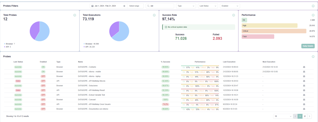This screenshot has height=122, width=318.
Task: Open the Enabled filter dropdown
Action: click(x=230, y=6)
